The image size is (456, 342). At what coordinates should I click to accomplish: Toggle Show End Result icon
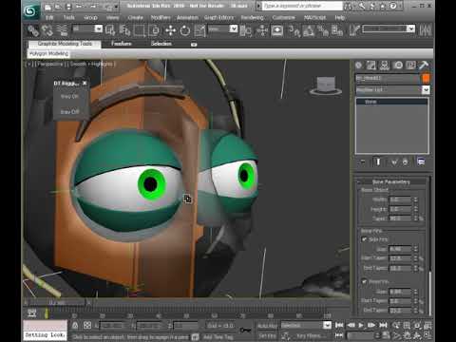[x=378, y=162]
